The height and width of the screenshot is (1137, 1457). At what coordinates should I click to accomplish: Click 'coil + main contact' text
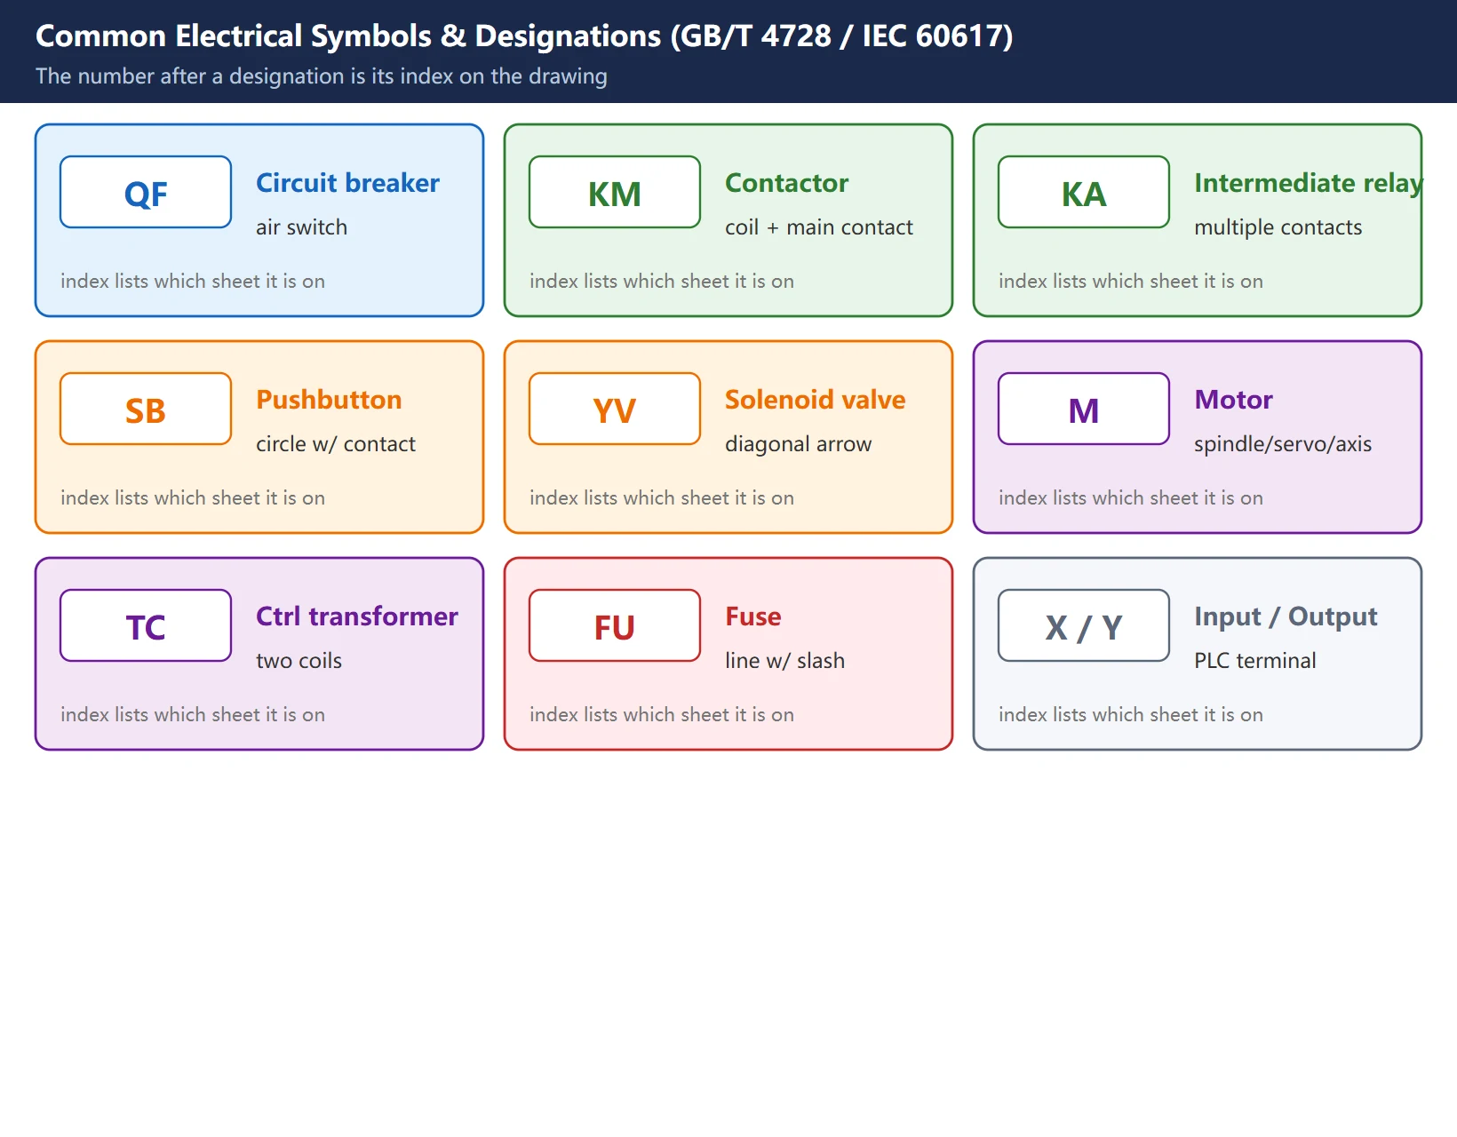point(818,227)
